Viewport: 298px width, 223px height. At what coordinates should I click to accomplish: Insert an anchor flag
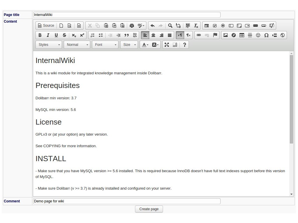pos(215,35)
